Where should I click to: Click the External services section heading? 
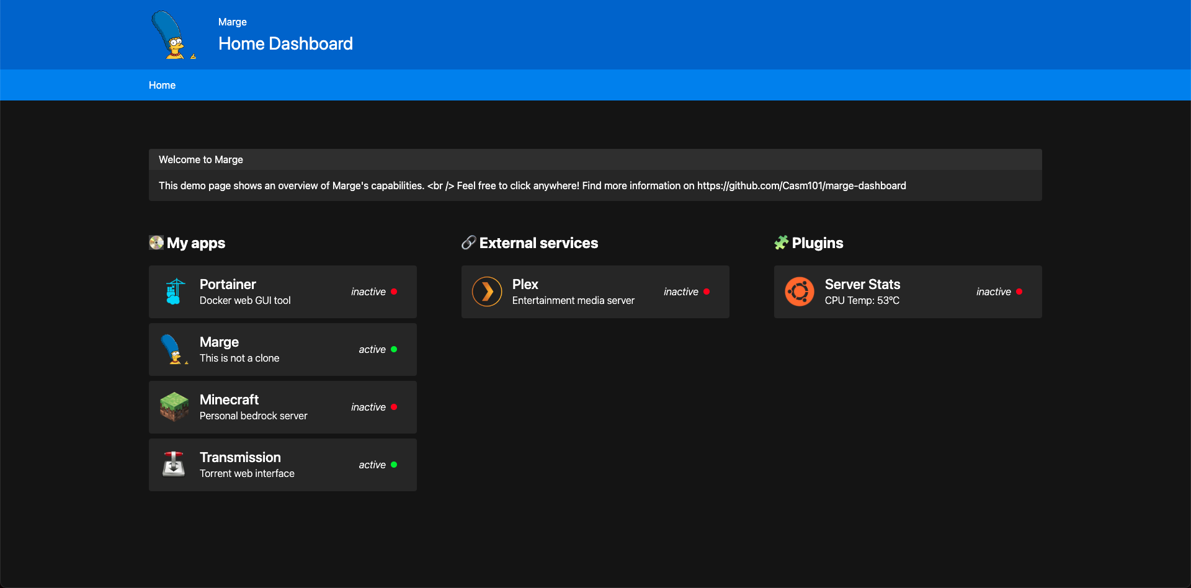click(538, 243)
